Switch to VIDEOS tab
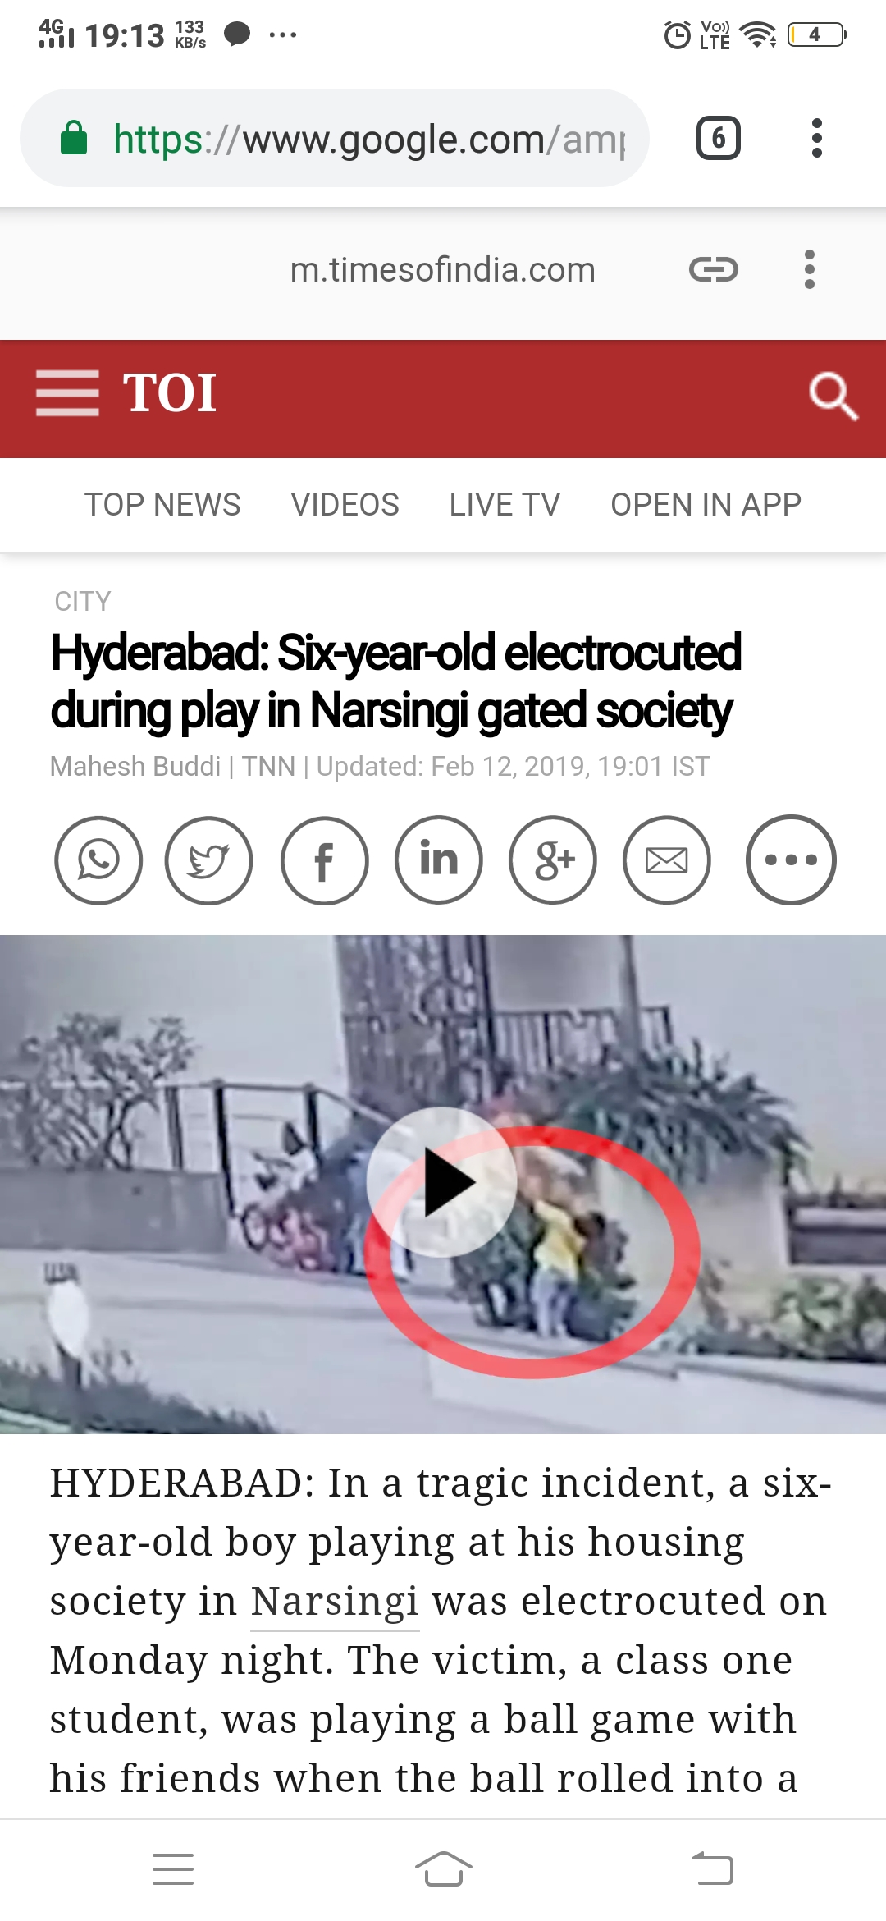This screenshot has height=1921, width=886. click(345, 504)
